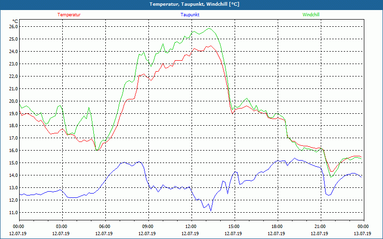This screenshot has width=383, height=239.
Task: Click the 18,0 y-axis value
Action: pos(13,125)
